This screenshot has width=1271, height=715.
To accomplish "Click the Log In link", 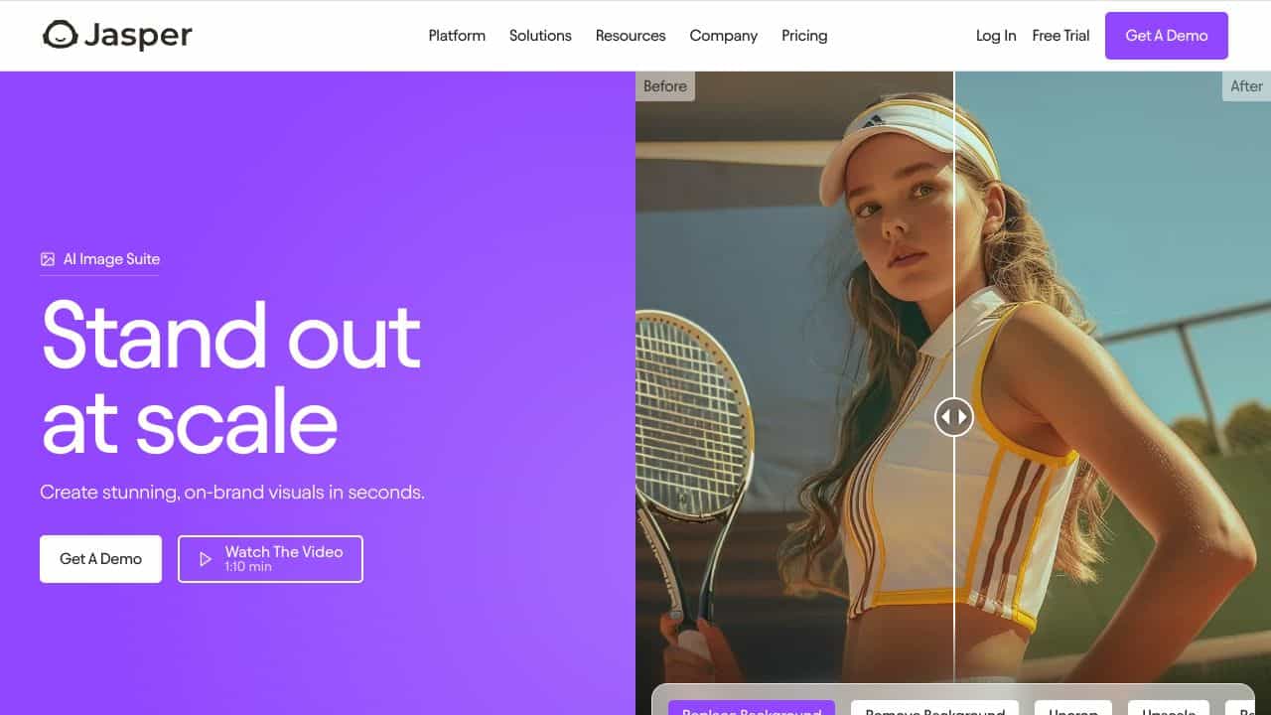I will coord(996,36).
